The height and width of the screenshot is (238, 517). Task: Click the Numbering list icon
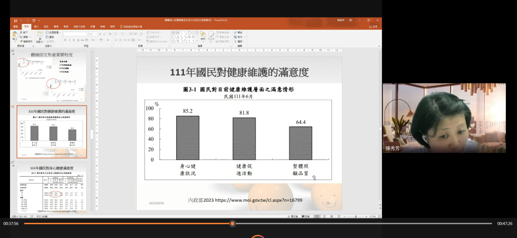(x=123, y=34)
